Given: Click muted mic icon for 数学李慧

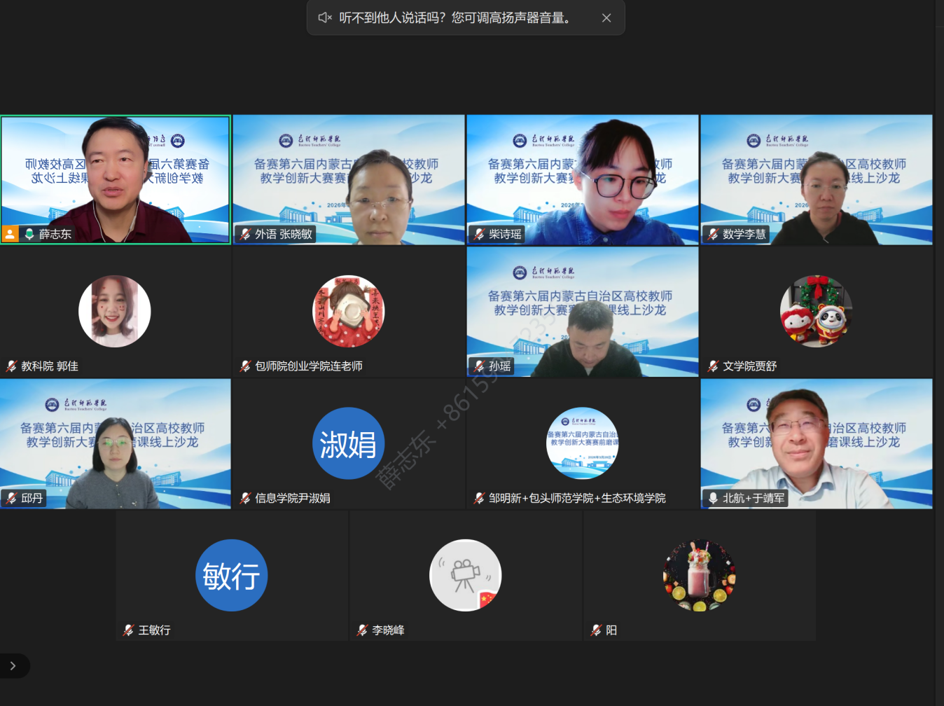Looking at the screenshot, I should click(x=713, y=235).
